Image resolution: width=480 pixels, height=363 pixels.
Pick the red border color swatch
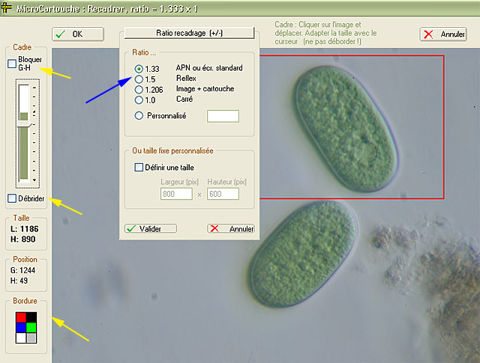point(21,317)
